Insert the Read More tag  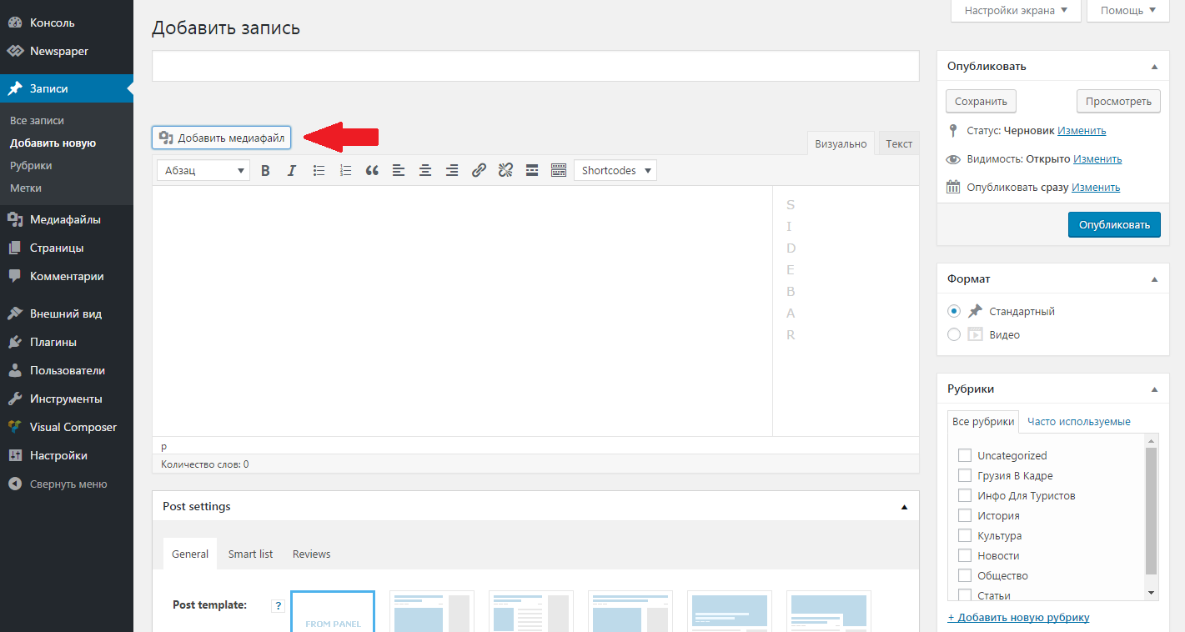532,170
